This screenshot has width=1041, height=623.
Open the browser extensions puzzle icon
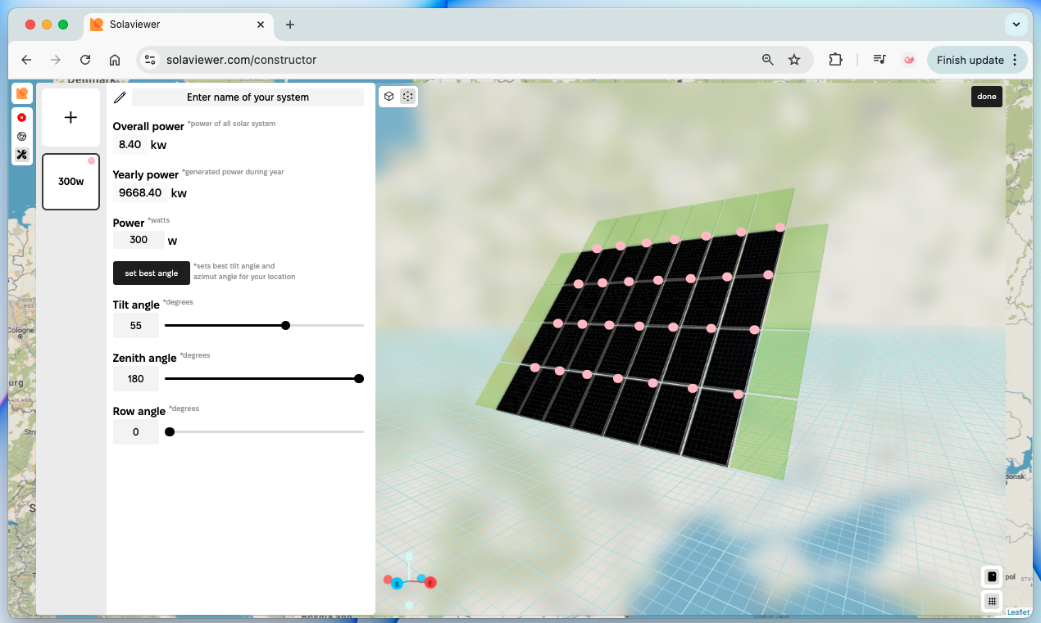pyautogui.click(x=835, y=60)
